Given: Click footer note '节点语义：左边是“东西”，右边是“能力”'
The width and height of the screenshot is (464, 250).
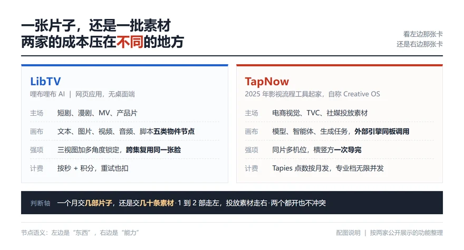Looking at the screenshot, I should (80, 233).
